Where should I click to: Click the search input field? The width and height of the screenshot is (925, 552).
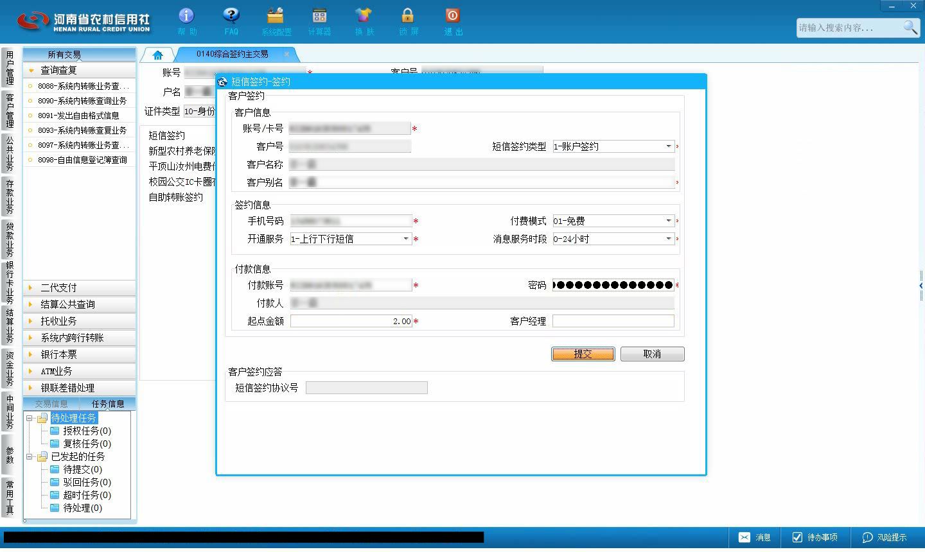click(x=849, y=28)
